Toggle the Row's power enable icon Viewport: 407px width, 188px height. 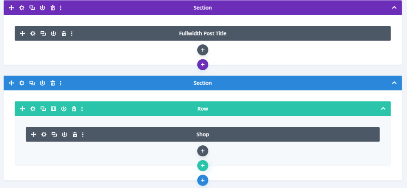tap(64, 109)
